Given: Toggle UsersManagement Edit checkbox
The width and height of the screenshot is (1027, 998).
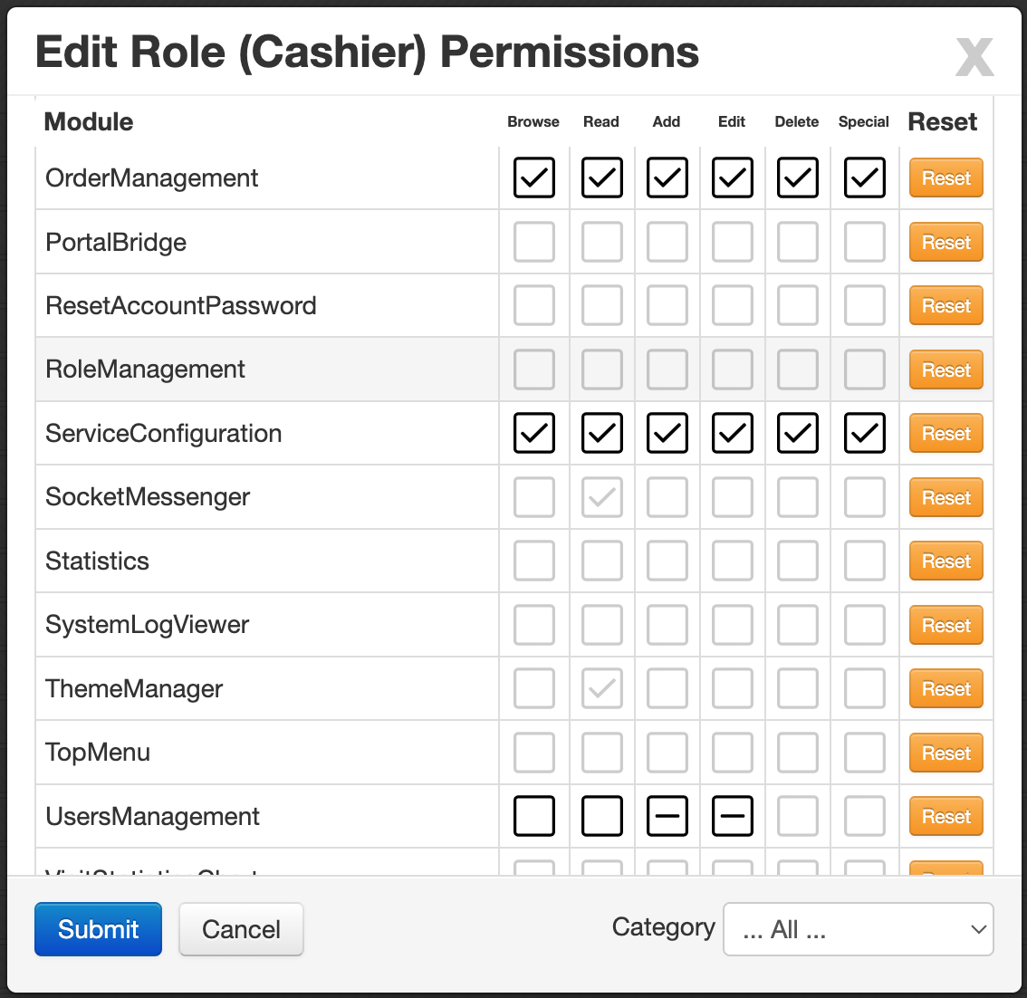Looking at the screenshot, I should coord(732,816).
